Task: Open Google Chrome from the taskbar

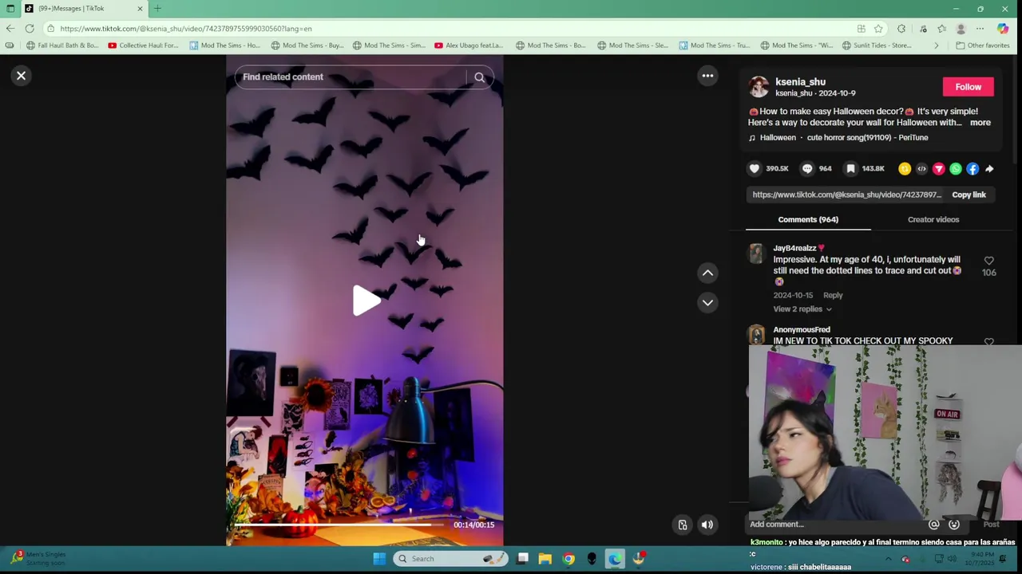Action: tap(568, 559)
